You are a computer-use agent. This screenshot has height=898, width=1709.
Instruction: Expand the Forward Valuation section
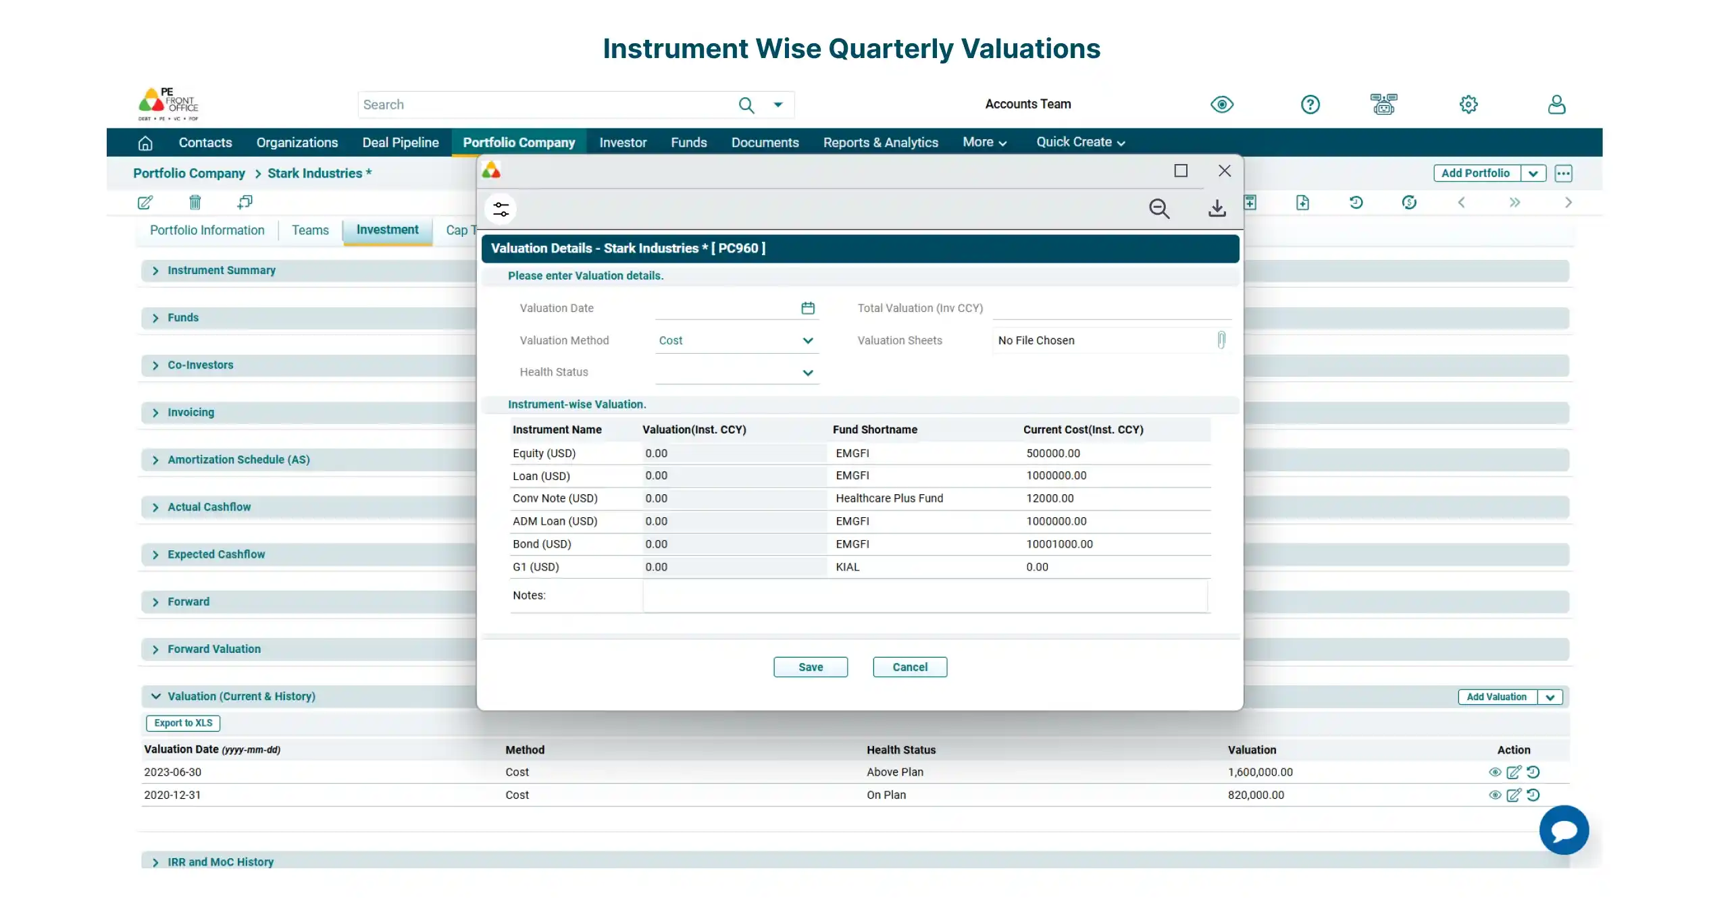pyautogui.click(x=155, y=649)
